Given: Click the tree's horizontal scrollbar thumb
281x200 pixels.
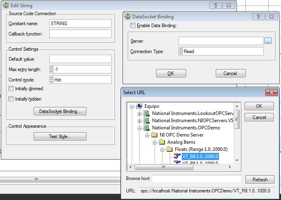Looking at the screenshot, I should 164,167.
